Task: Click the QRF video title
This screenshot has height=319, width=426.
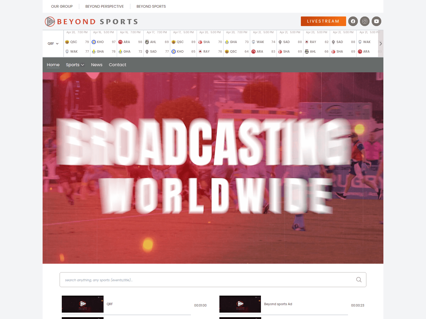Action: pos(110,304)
